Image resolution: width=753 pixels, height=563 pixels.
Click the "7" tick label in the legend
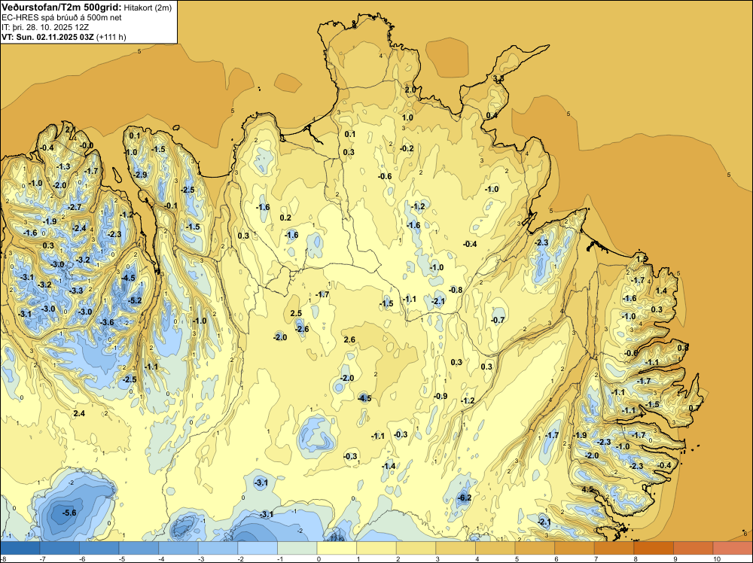[x=596, y=558]
